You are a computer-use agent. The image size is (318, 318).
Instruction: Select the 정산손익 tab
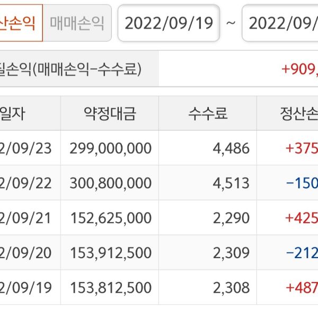[x=20, y=23]
